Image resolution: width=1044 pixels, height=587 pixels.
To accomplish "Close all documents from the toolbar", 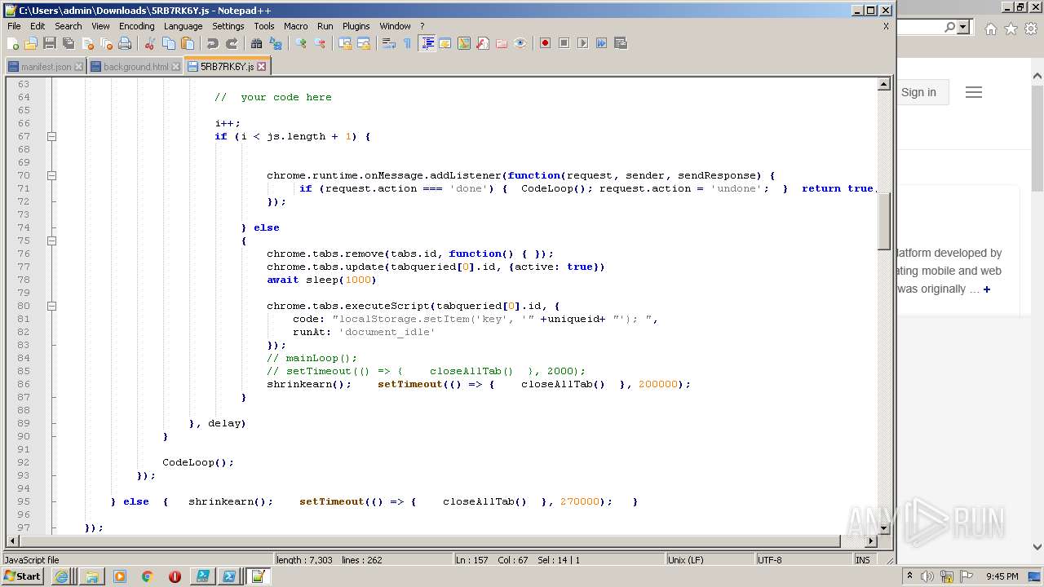I will (106, 43).
